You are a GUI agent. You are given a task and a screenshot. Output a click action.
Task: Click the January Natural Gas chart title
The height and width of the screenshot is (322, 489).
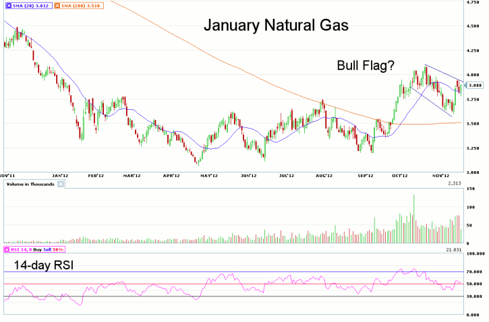276,26
